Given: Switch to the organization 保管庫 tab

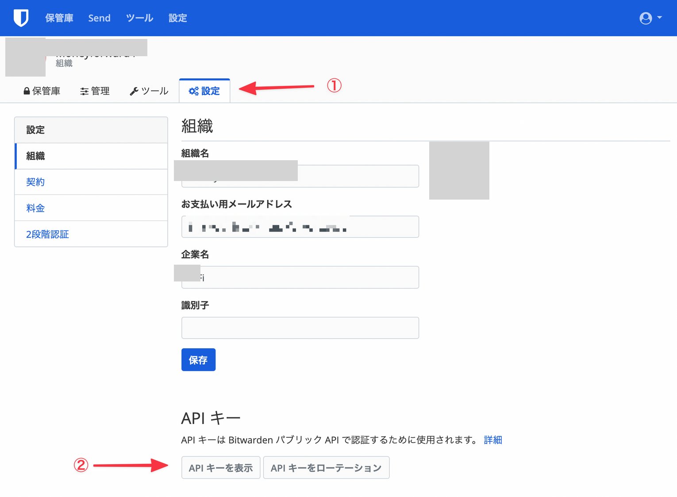Looking at the screenshot, I should (42, 91).
